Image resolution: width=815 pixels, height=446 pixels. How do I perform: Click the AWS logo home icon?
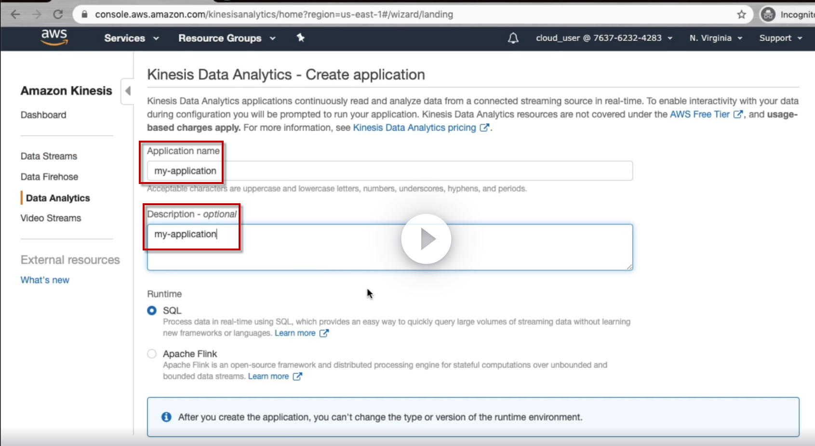[x=54, y=37]
